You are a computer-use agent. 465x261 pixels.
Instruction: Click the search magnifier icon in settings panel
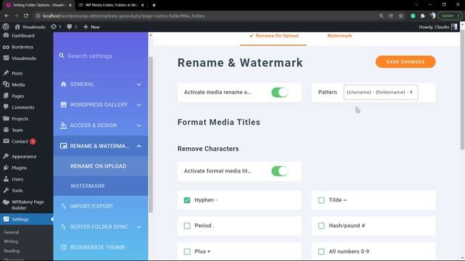[x=61, y=56]
